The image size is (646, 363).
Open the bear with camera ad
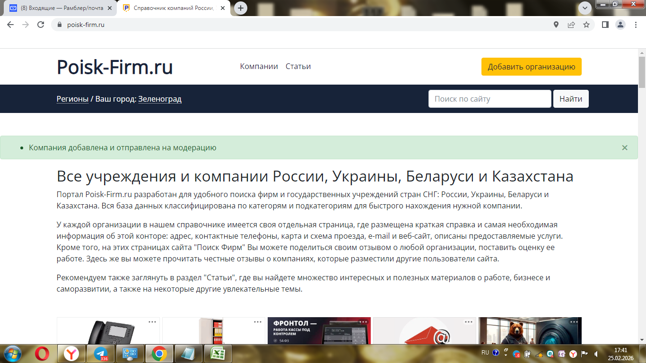coord(530,331)
